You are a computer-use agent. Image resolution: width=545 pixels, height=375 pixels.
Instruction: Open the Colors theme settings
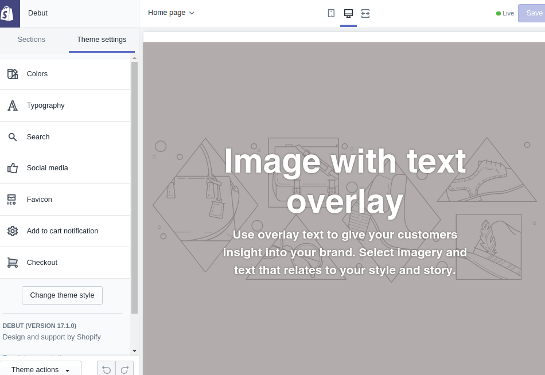click(x=37, y=73)
